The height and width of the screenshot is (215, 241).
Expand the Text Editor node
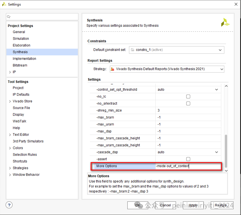[x=10, y=135]
